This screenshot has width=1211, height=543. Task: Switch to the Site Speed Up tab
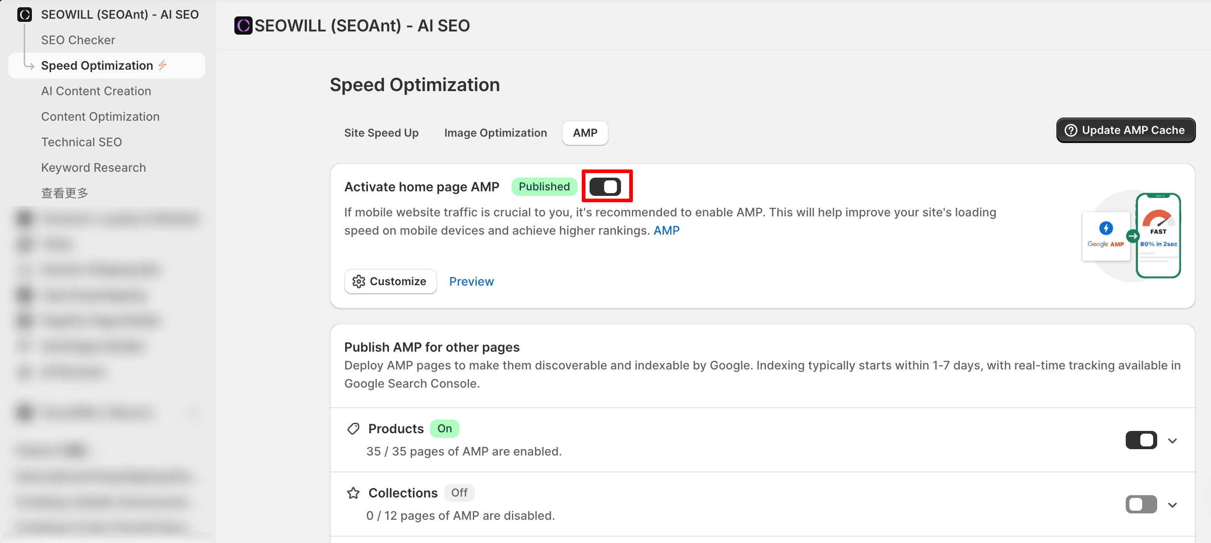click(x=381, y=133)
